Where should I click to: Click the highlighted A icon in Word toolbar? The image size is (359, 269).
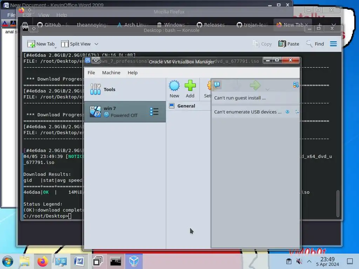tap(13, 23)
